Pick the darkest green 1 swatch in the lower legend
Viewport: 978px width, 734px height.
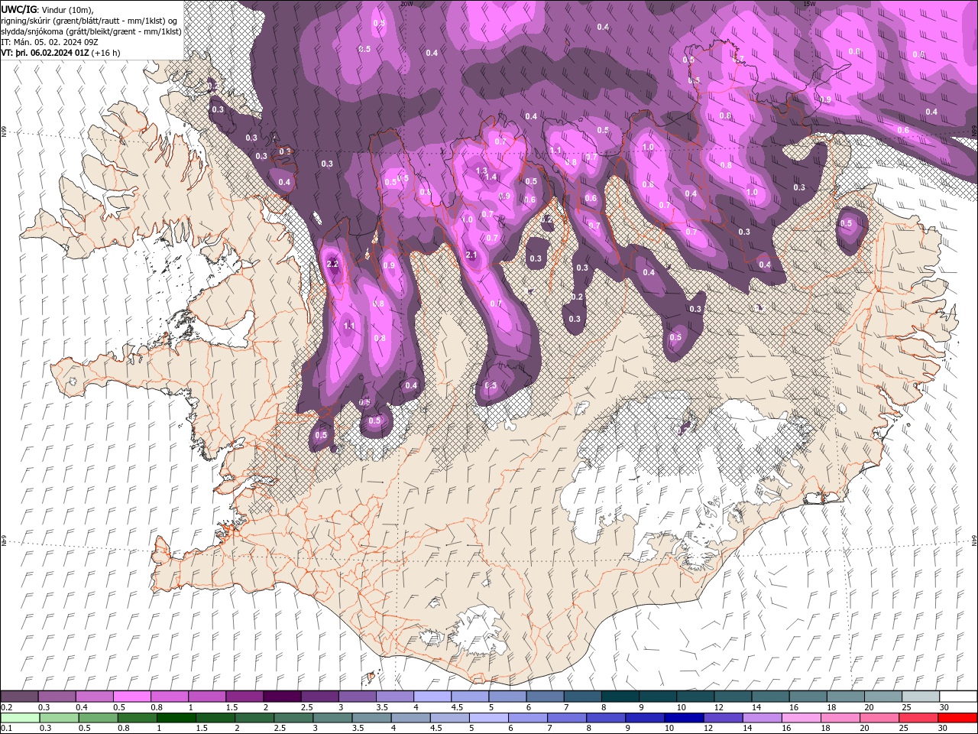176,717
